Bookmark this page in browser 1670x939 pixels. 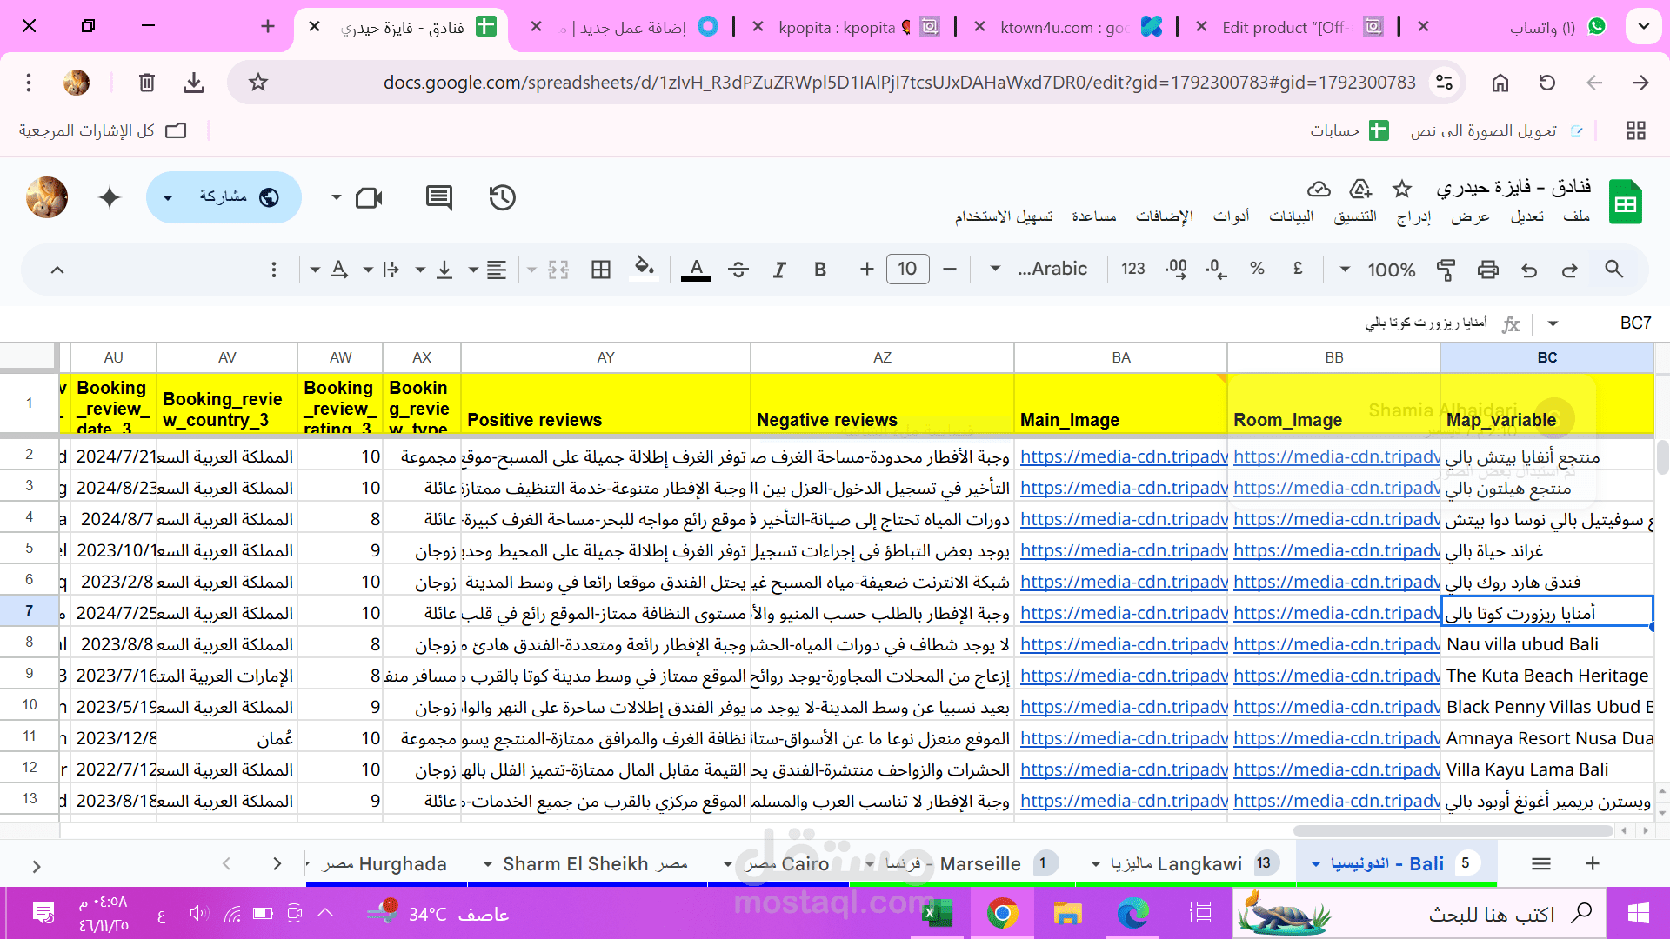click(x=258, y=83)
